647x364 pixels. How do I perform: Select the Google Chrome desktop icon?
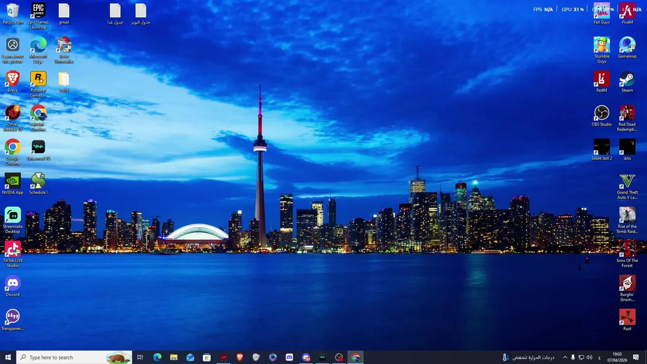tap(13, 153)
